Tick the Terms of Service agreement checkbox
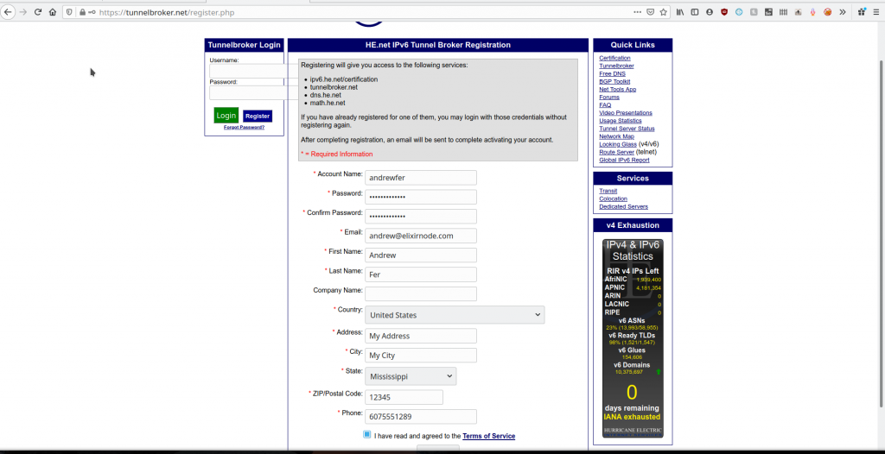The width and height of the screenshot is (885, 454). (x=367, y=434)
